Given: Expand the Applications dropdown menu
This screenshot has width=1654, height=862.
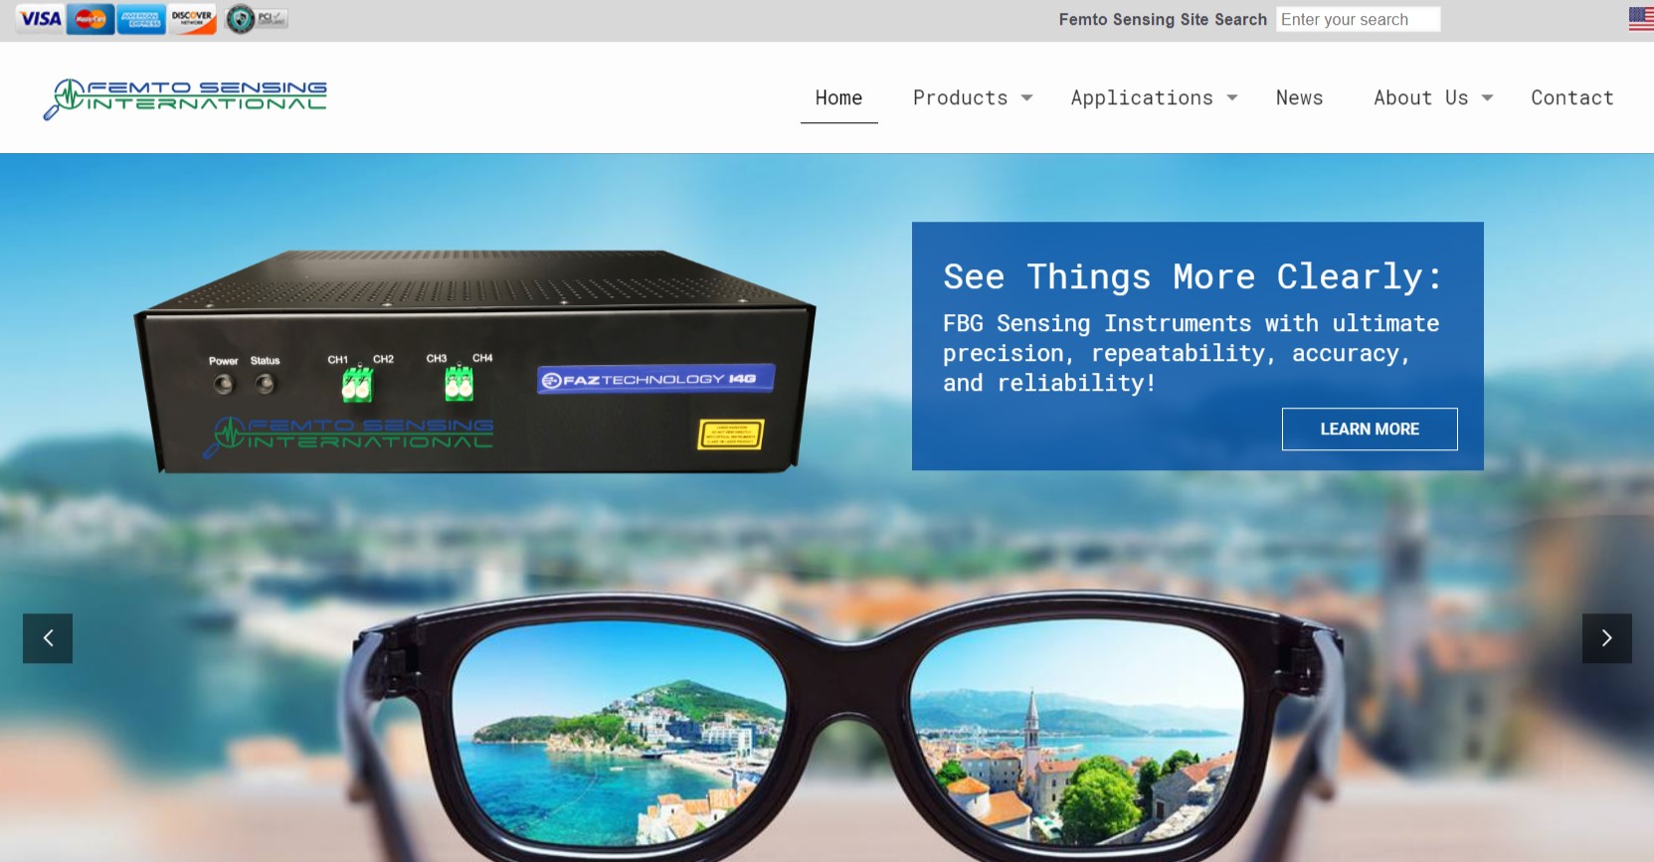Looking at the screenshot, I should (x=1154, y=97).
